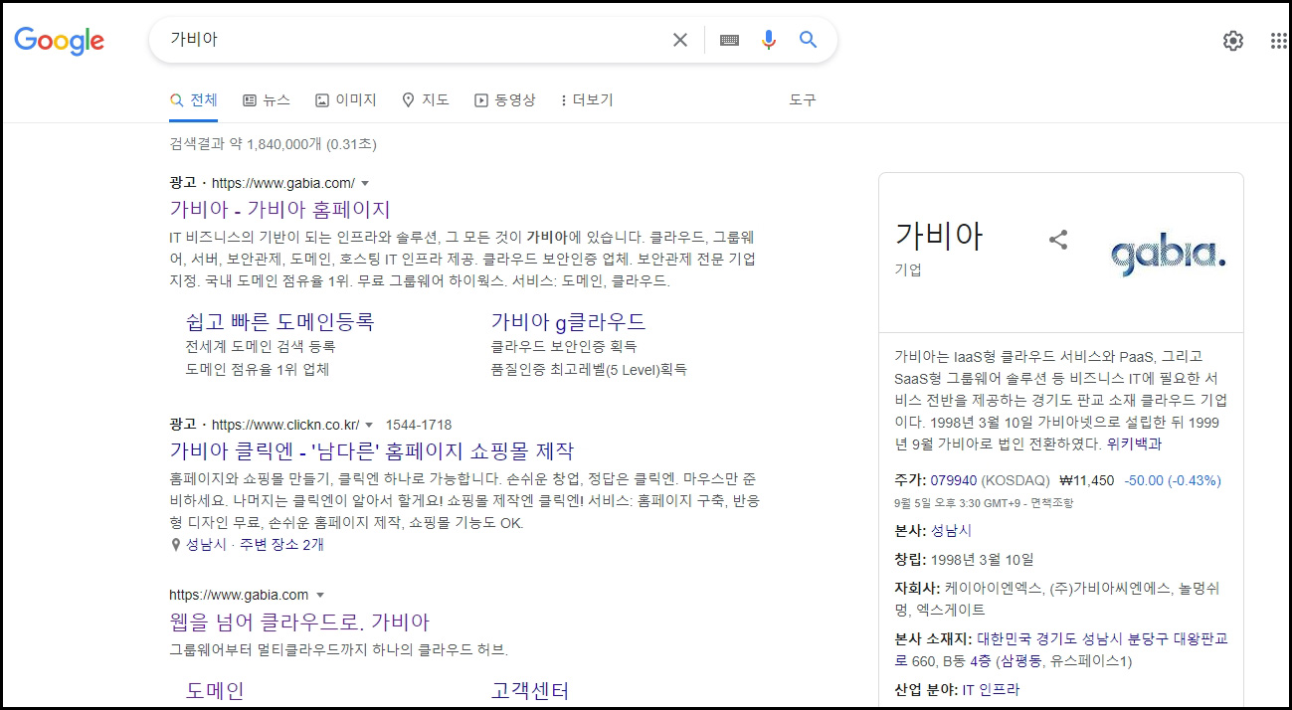Open '웹을 넘어 클라우드로. 가비아' result

coord(299,622)
